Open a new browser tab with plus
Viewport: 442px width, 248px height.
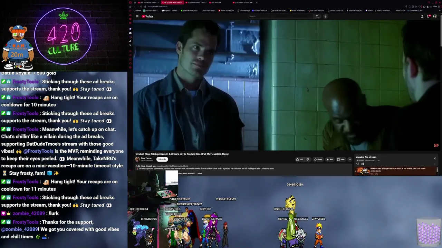(x=257, y=2)
